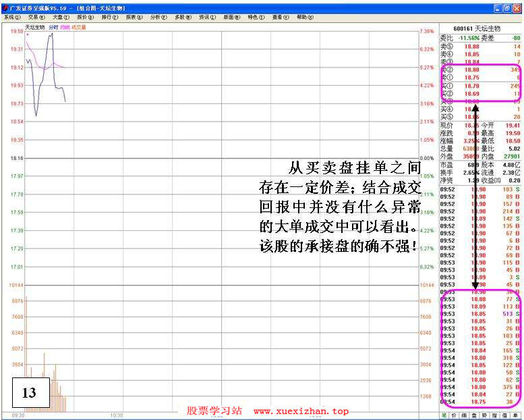The image size is (524, 420).
Task: Click the 7.38% percent axis label
Action: [427, 31]
